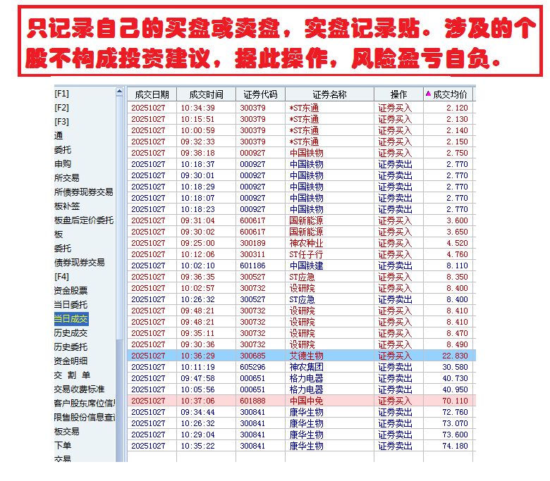Click 康华生物 row priced 73.070

pyautogui.click(x=302, y=423)
